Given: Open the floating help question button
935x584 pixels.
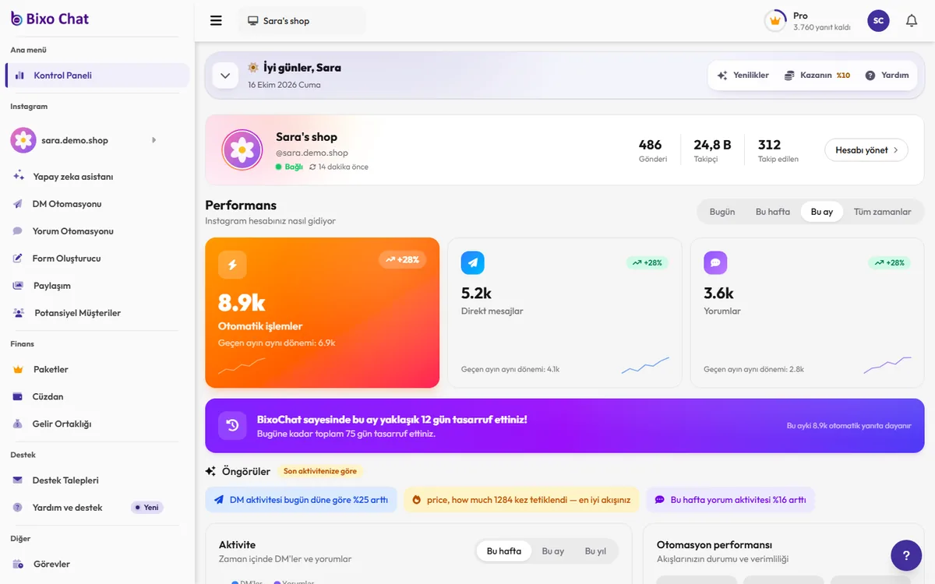Looking at the screenshot, I should point(906,555).
